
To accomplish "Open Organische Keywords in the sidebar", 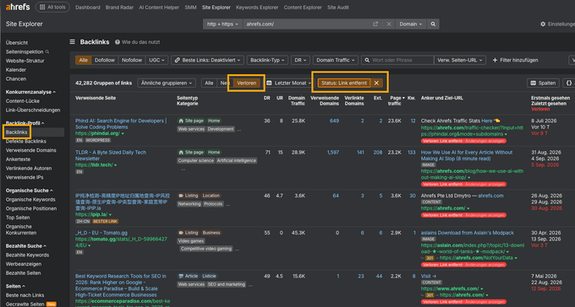I will click(30, 199).
